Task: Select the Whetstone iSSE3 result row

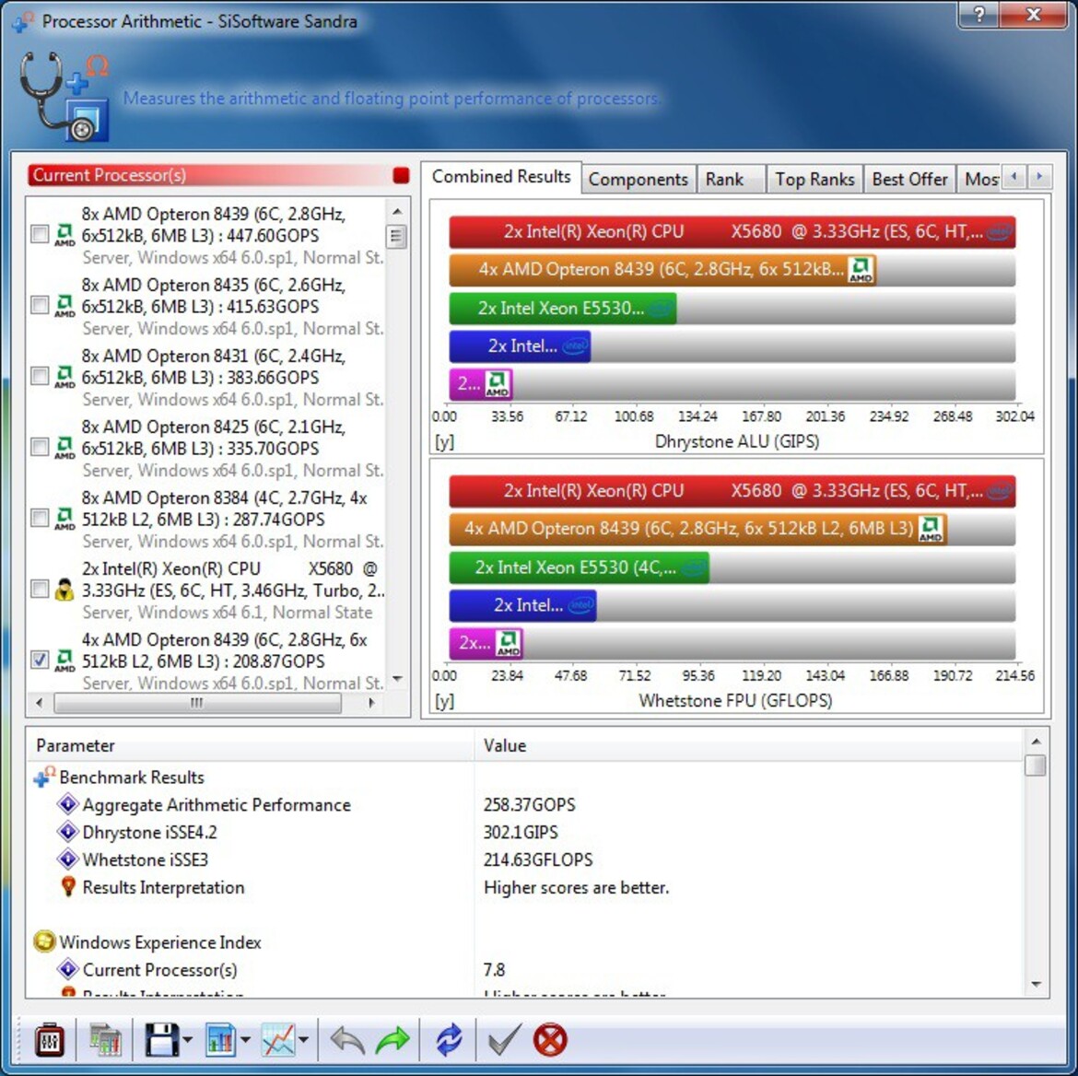Action: coord(525,860)
